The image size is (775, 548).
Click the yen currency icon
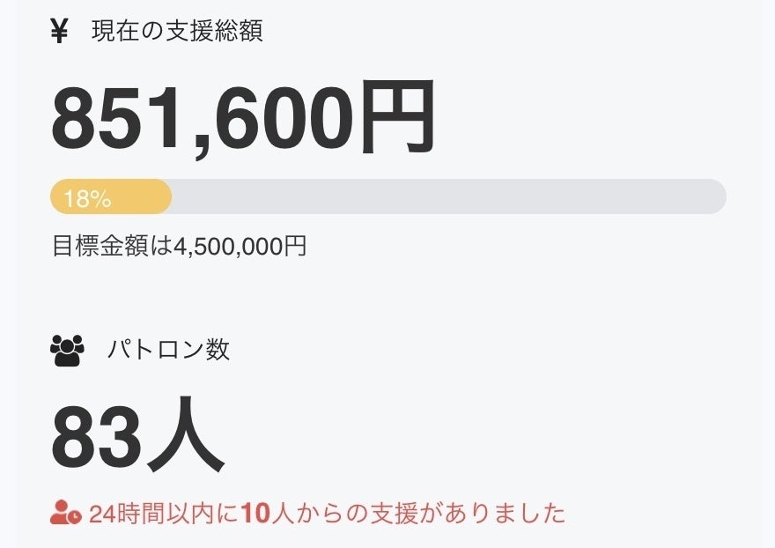(59, 32)
